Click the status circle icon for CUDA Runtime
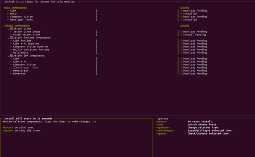The width and height of the screenshot is (255, 157). (181, 41)
